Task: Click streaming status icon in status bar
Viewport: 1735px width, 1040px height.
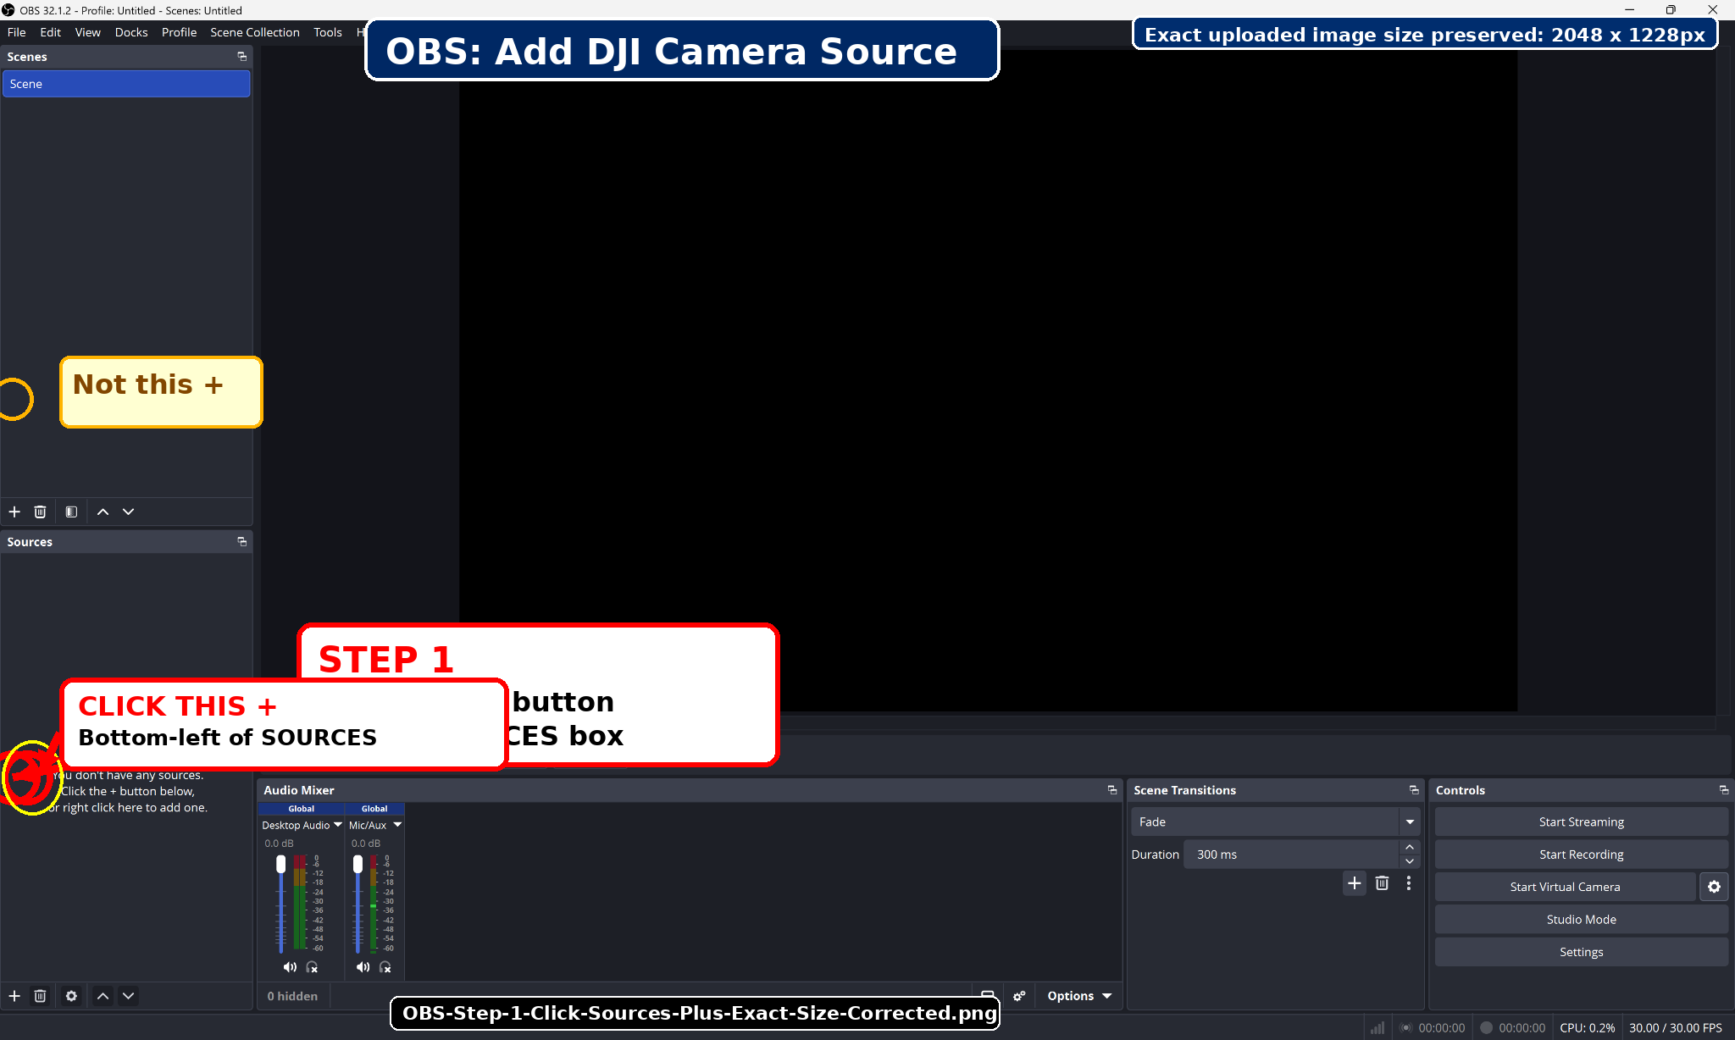Action: [x=1406, y=1028]
